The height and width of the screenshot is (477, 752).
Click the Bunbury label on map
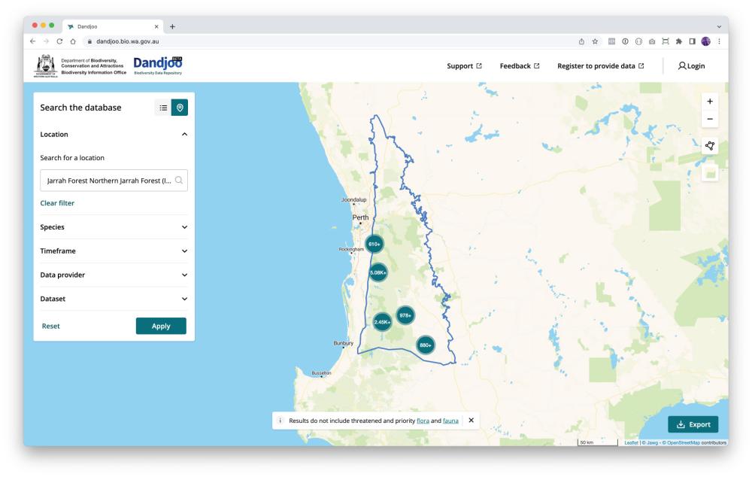pos(344,343)
